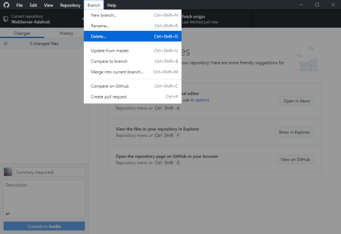Click the '0 changed files' label

(x=44, y=44)
